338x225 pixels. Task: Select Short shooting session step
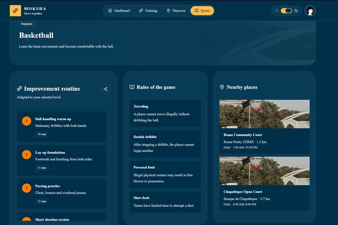[x=61, y=217]
